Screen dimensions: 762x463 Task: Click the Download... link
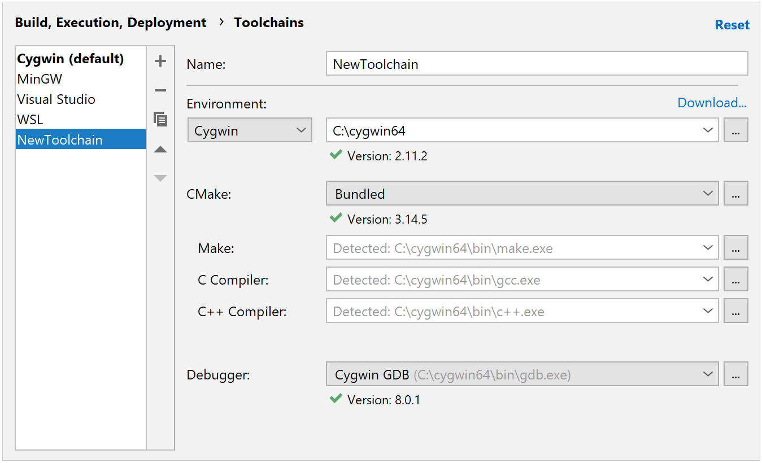click(712, 103)
